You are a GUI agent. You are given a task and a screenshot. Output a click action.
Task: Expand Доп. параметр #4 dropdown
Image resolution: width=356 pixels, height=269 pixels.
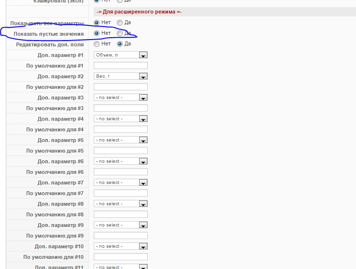[121, 119]
